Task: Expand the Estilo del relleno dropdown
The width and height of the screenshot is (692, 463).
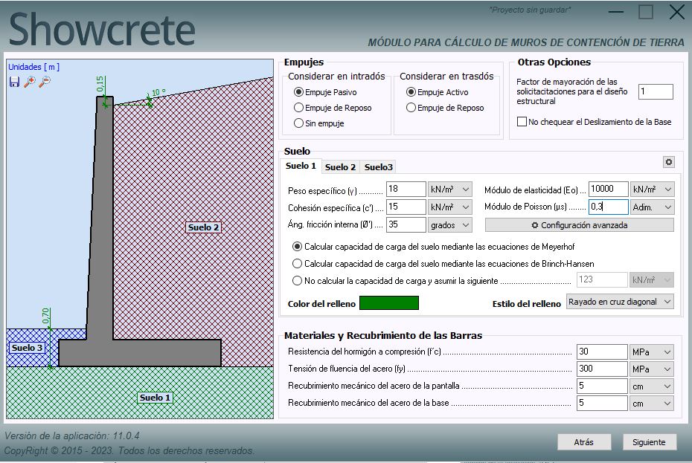Action: click(x=620, y=302)
